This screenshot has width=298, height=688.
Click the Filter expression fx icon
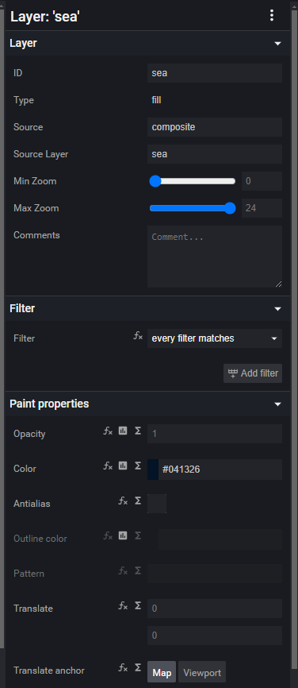[x=138, y=337]
